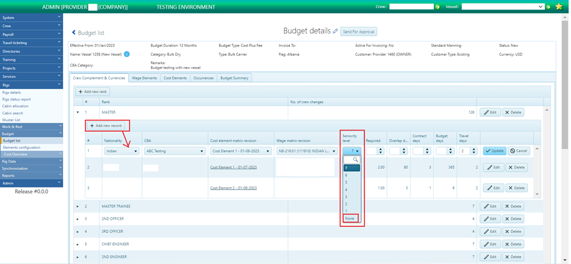Click Send For Approval button
Image resolution: width=571 pixels, height=264 pixels.
pyautogui.click(x=358, y=32)
